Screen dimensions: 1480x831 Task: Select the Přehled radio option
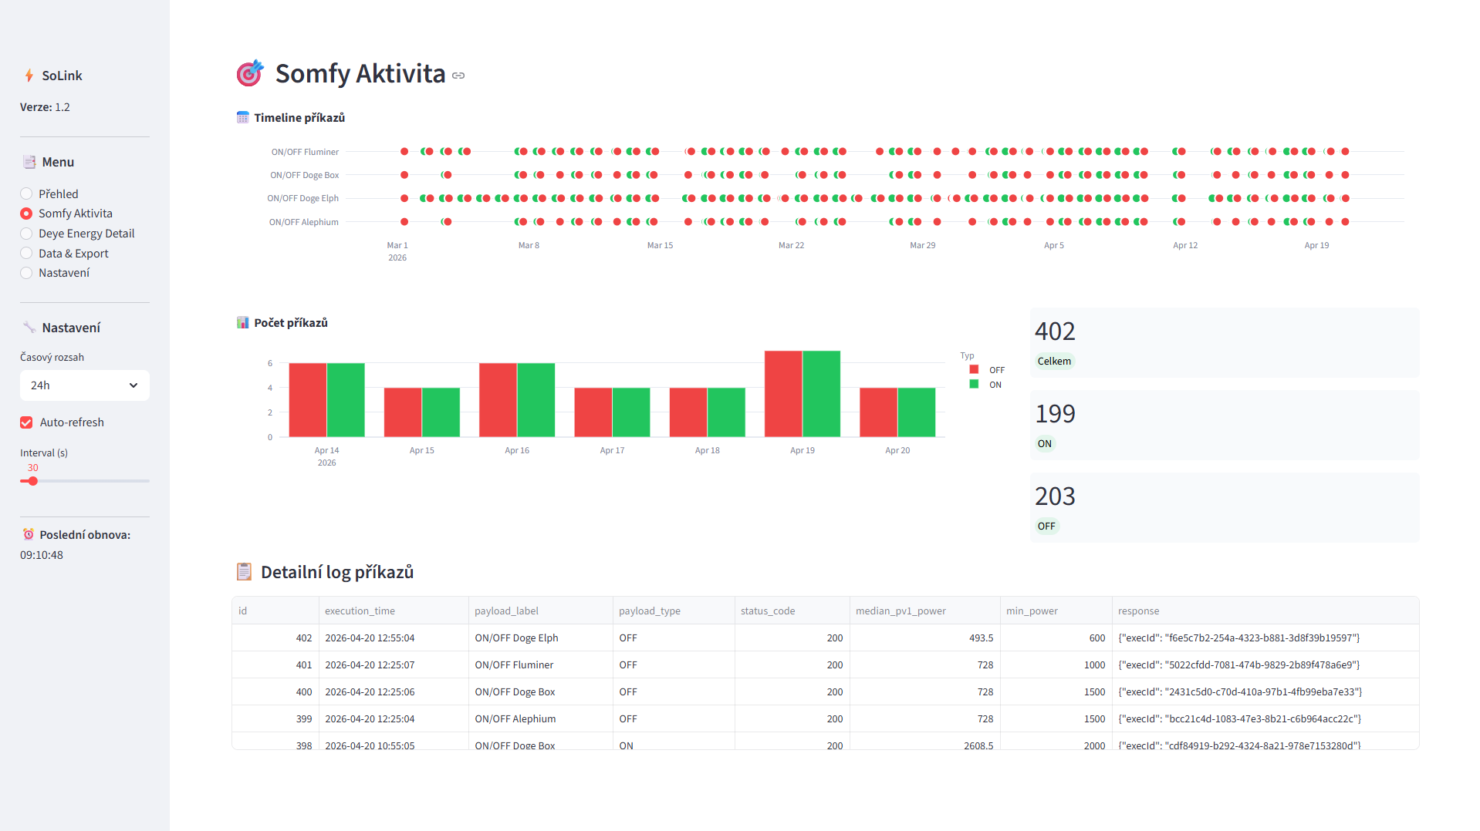point(27,194)
